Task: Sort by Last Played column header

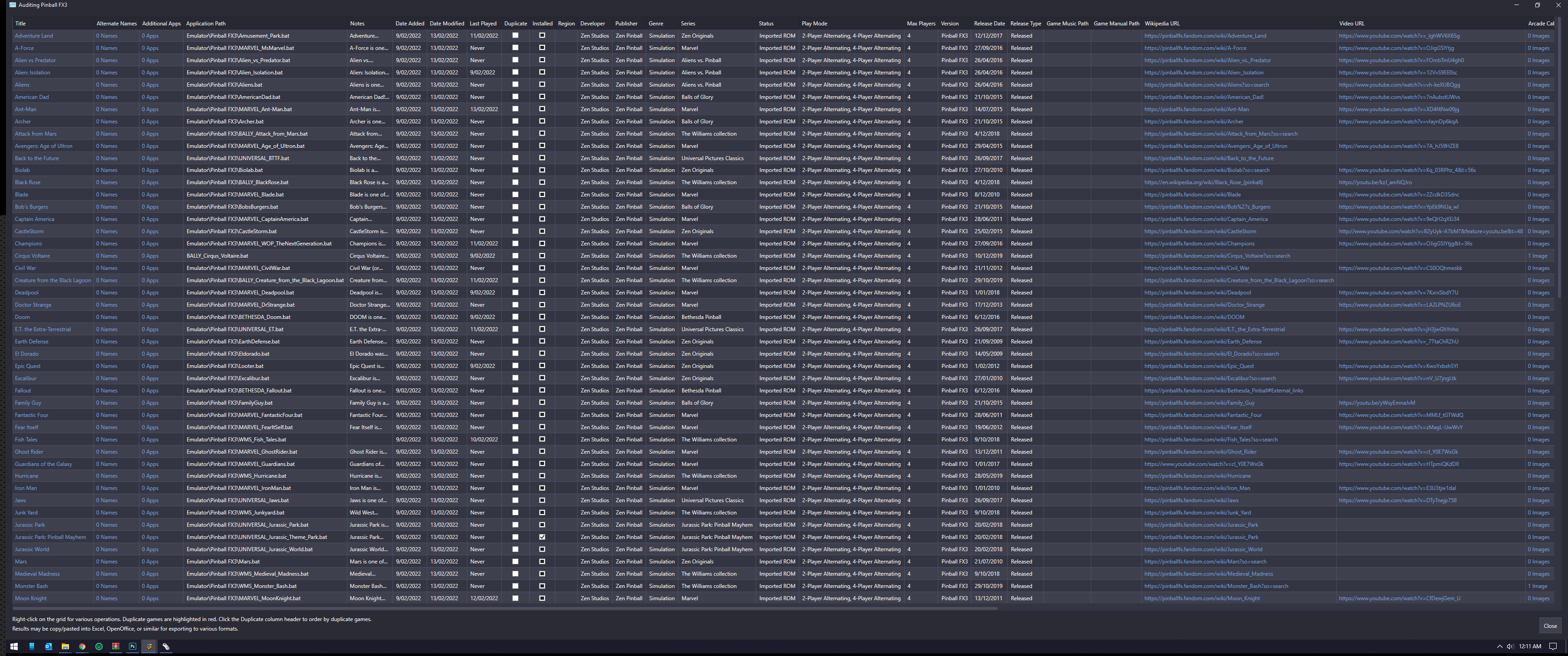Action: pos(483,24)
